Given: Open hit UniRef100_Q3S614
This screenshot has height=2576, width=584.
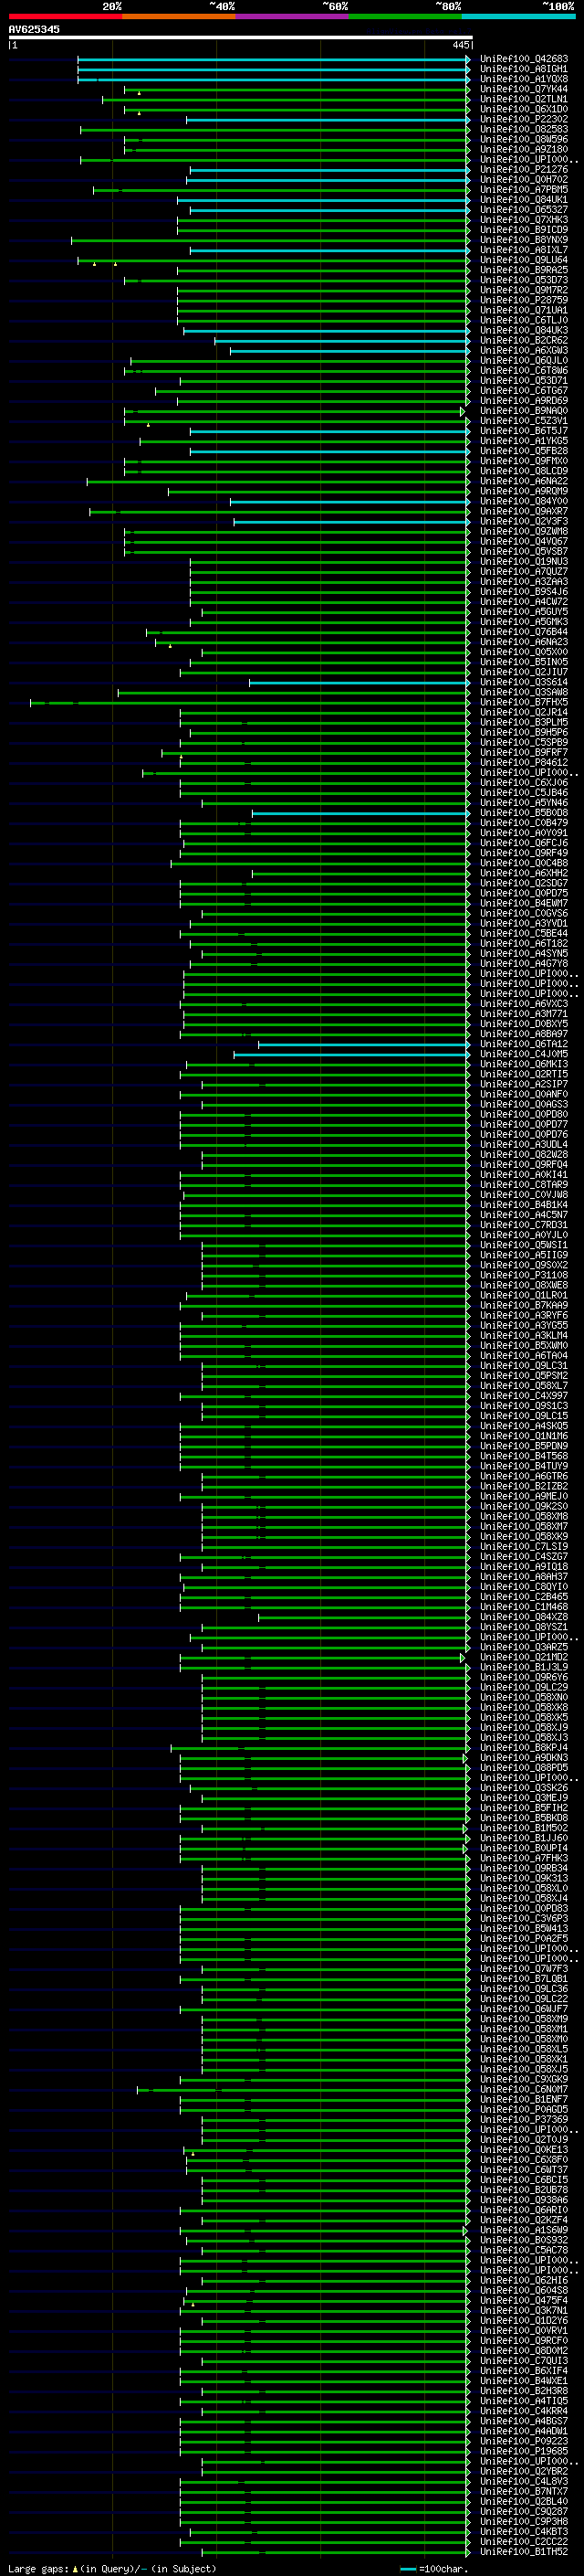Looking at the screenshot, I should [523, 682].
